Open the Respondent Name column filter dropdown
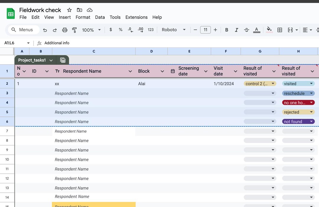 pos(130,71)
